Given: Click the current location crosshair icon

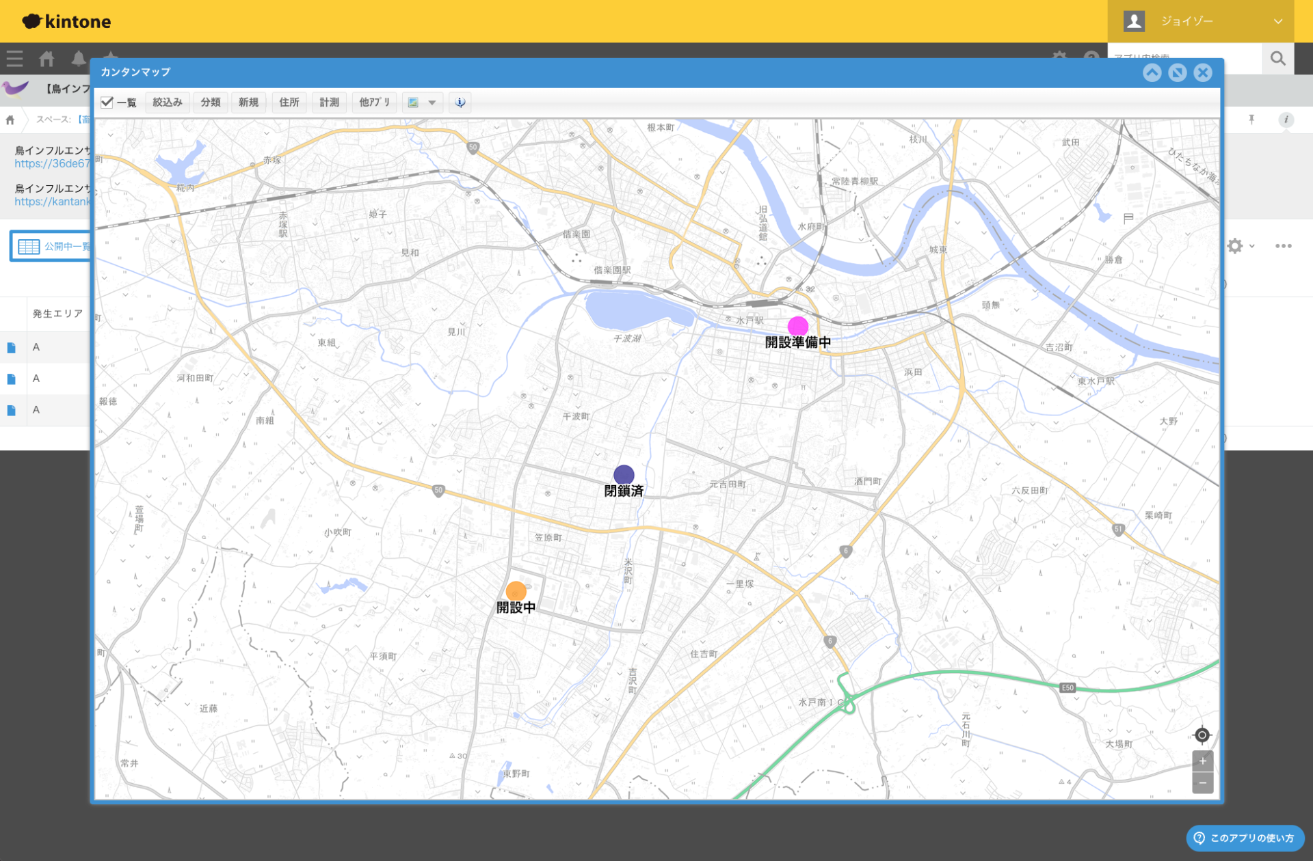Looking at the screenshot, I should coord(1202,735).
